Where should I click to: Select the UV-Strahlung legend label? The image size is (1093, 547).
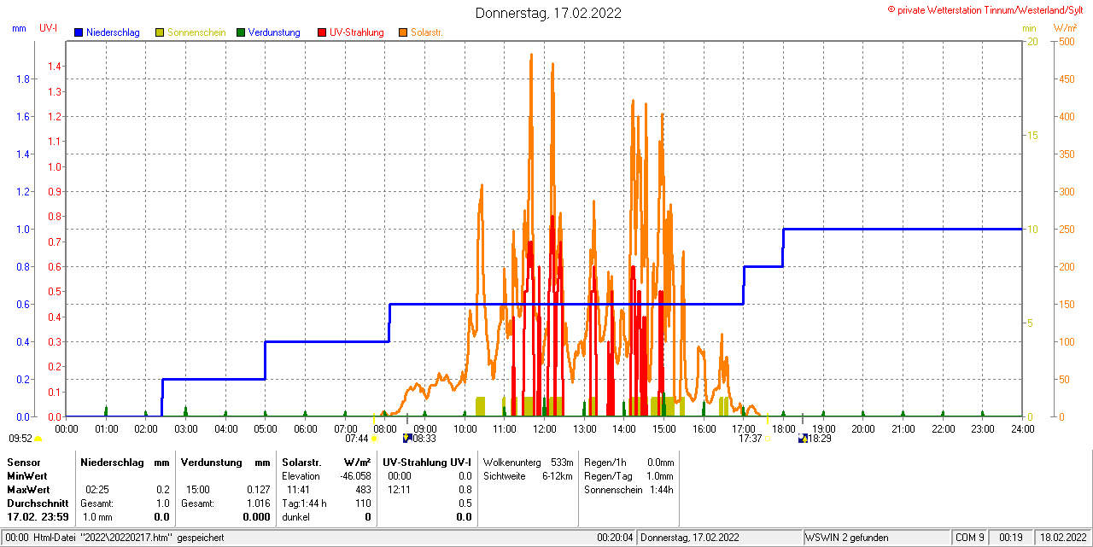[357, 32]
